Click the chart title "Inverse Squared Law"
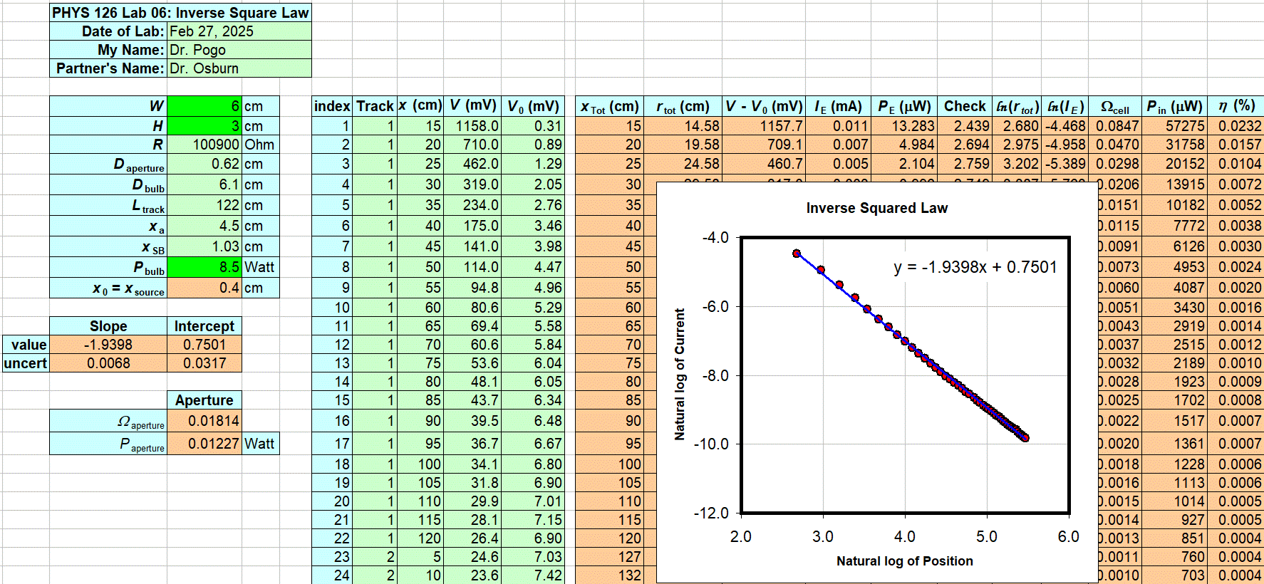The width and height of the screenshot is (1264, 584). [x=876, y=208]
